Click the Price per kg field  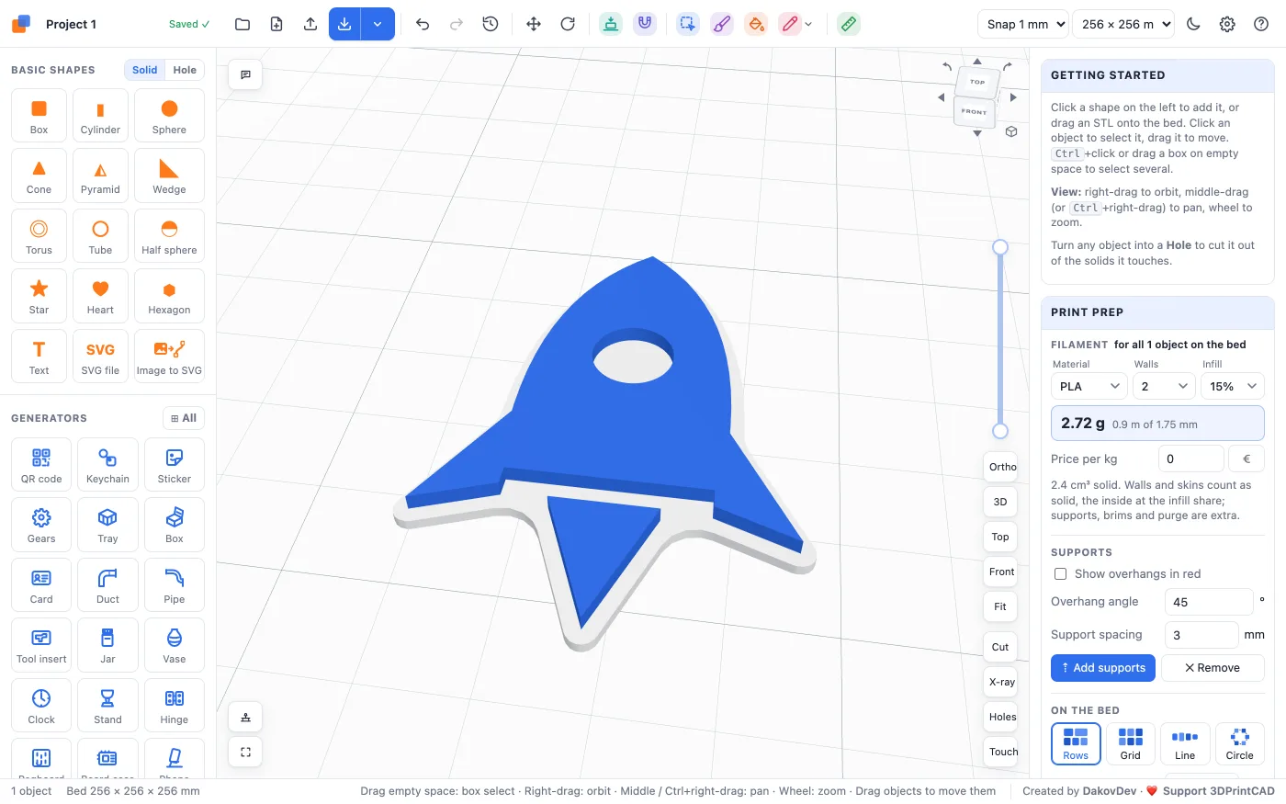(x=1190, y=459)
